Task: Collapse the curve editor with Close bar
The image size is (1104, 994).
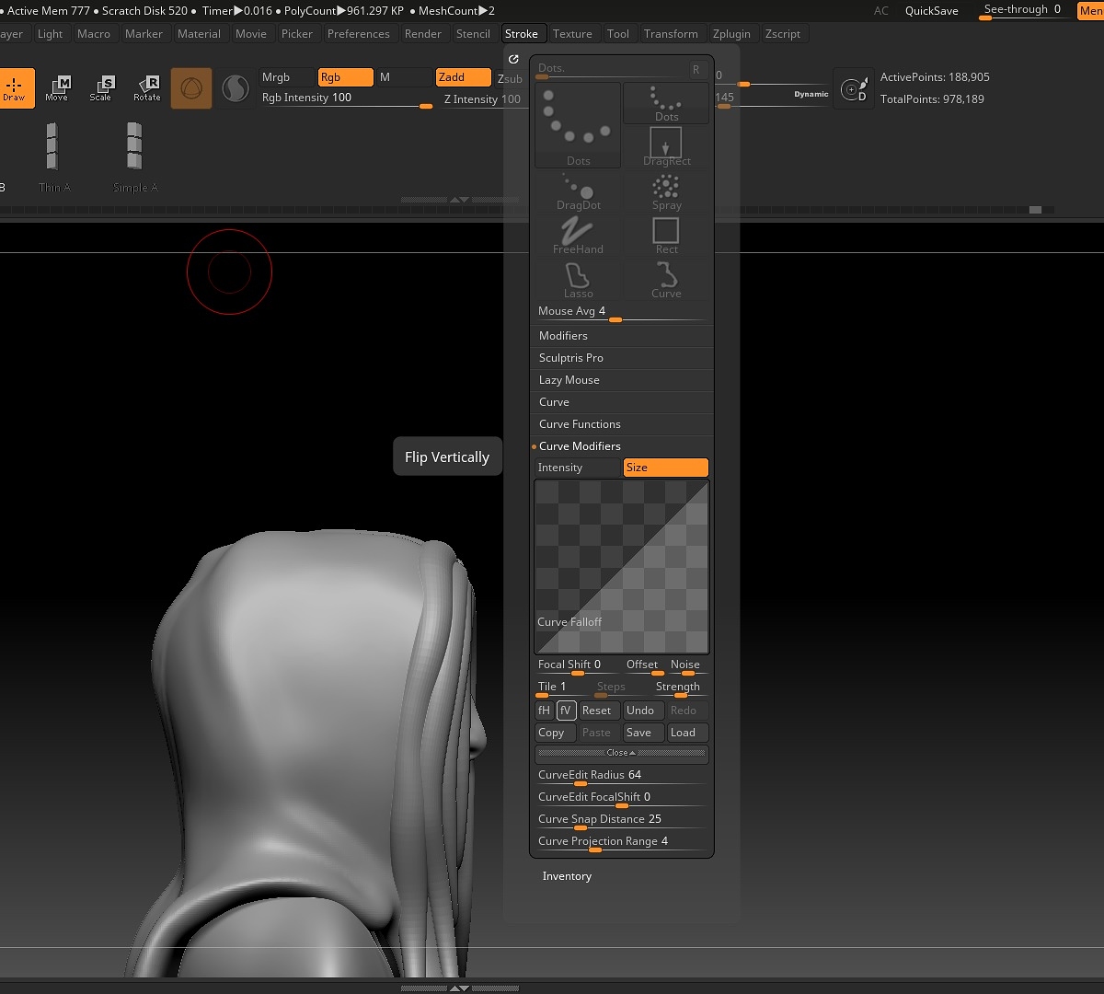Action: (x=622, y=753)
